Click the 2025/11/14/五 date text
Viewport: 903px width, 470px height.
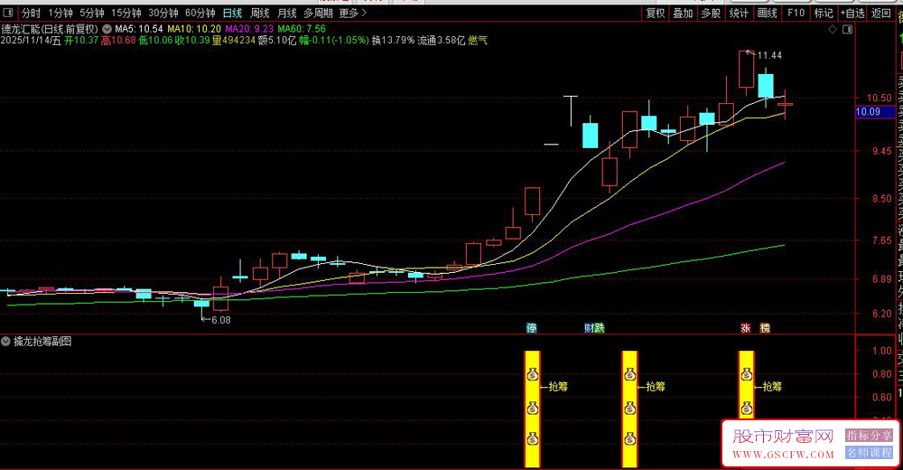[31, 41]
